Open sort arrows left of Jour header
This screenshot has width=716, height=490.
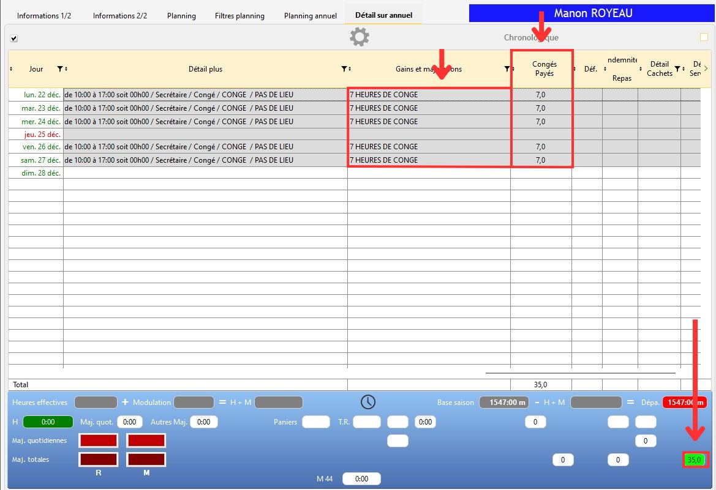tap(12, 69)
